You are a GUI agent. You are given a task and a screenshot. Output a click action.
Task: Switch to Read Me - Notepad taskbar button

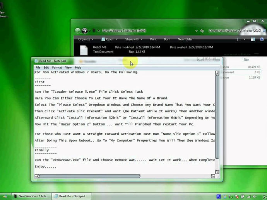coord(72,196)
